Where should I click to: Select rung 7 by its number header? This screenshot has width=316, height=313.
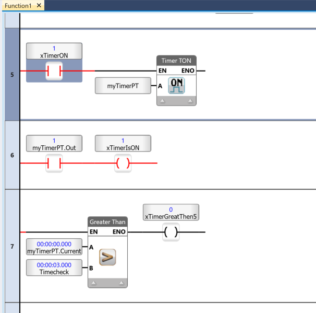tap(11, 246)
